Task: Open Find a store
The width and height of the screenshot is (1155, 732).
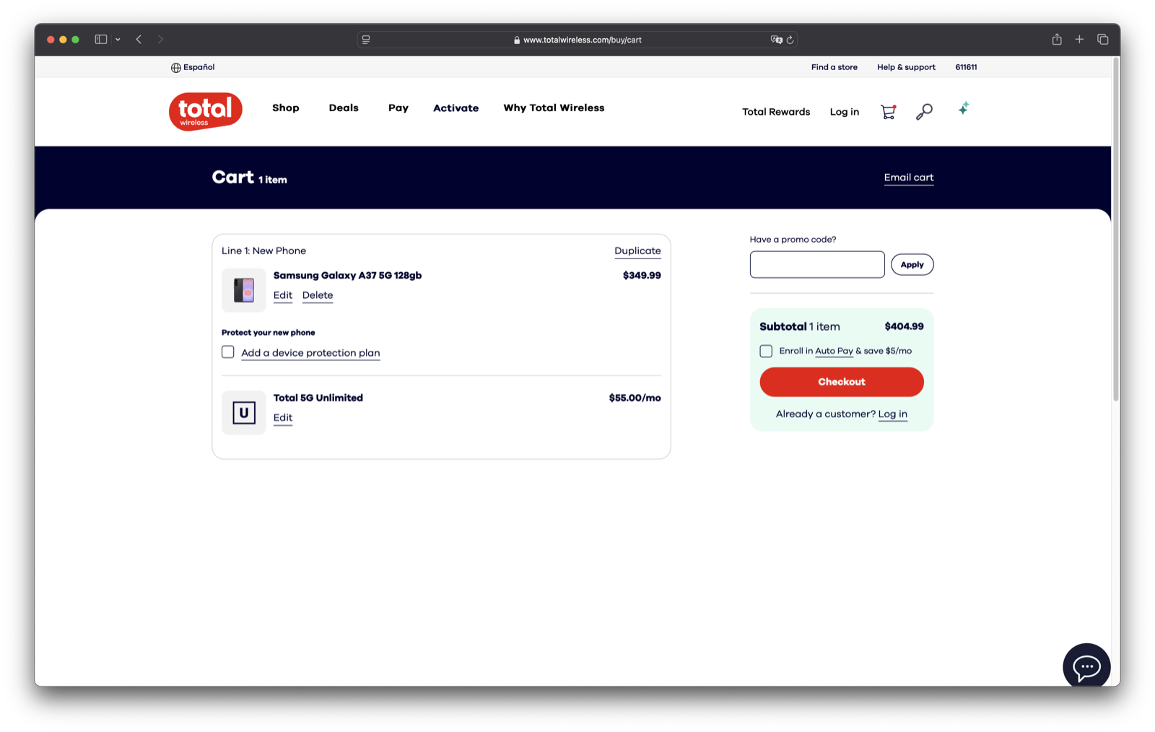Action: [834, 67]
